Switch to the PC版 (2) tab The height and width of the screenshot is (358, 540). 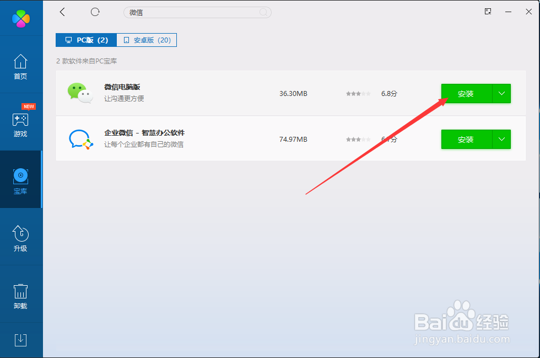click(x=87, y=40)
